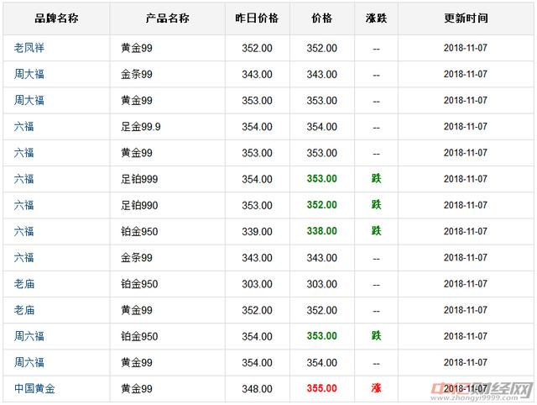This screenshot has height=405, width=537.
Task: Click the green 352.00 price in 足铂990 row
Action: (322, 205)
